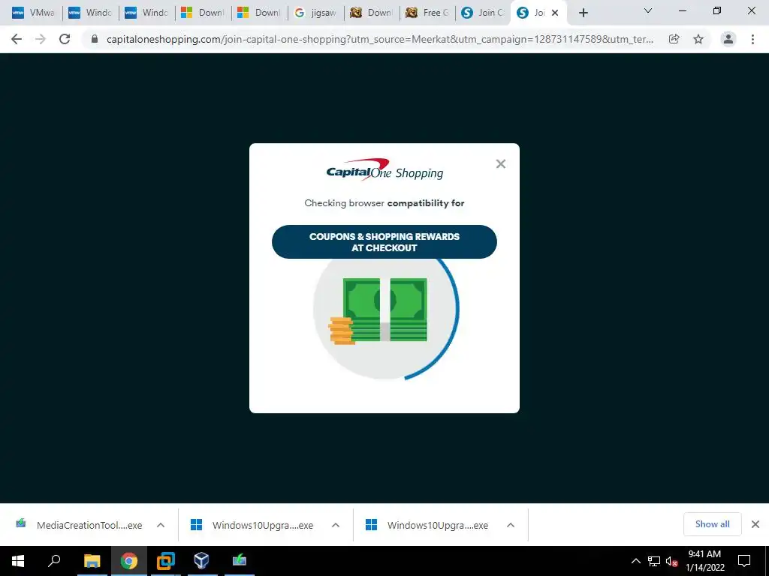The height and width of the screenshot is (576, 769).
Task: Go back to previous page
Action: 17,39
